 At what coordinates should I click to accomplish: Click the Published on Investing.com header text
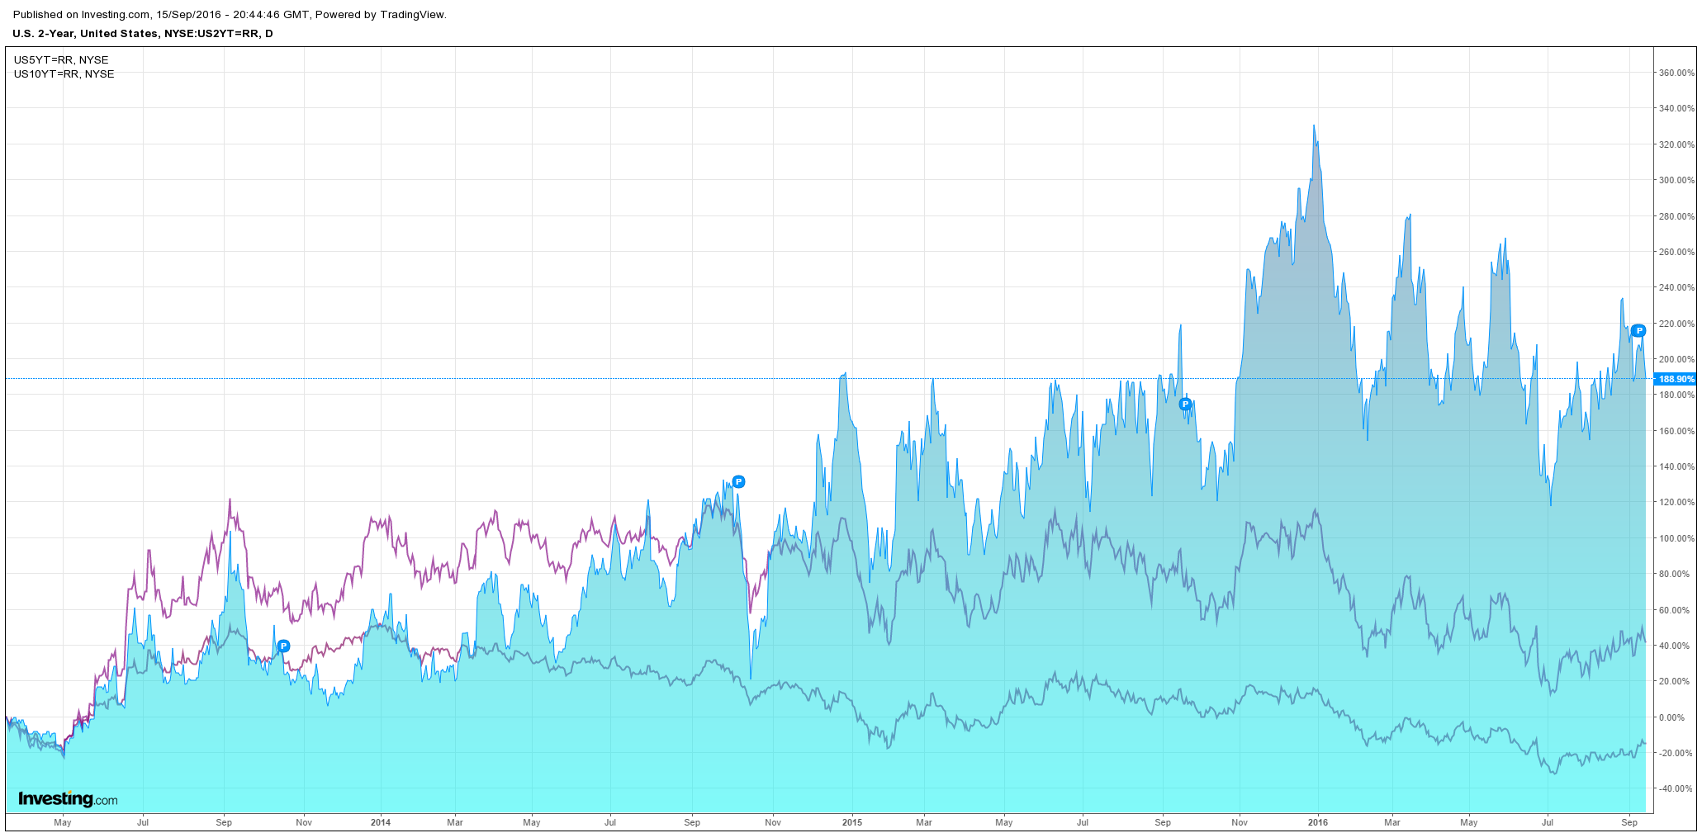pos(230,15)
